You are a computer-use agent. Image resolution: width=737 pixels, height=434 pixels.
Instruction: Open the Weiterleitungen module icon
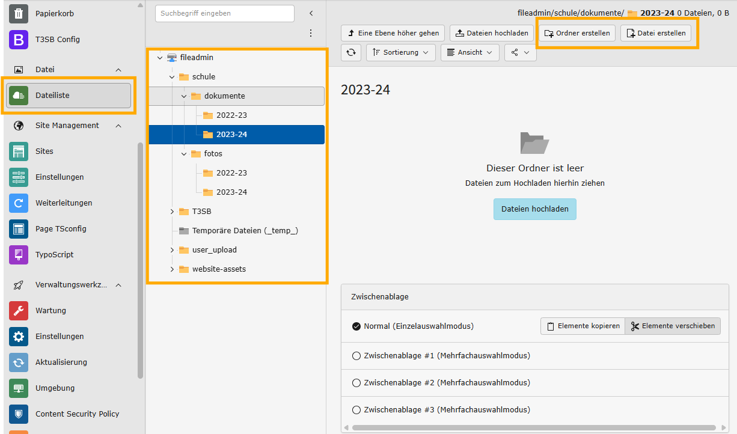(x=19, y=203)
